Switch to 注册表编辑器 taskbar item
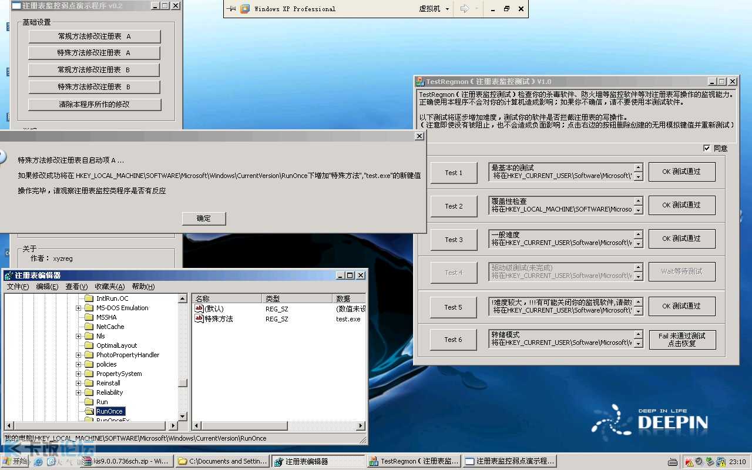The image size is (752, 470). coord(318,462)
